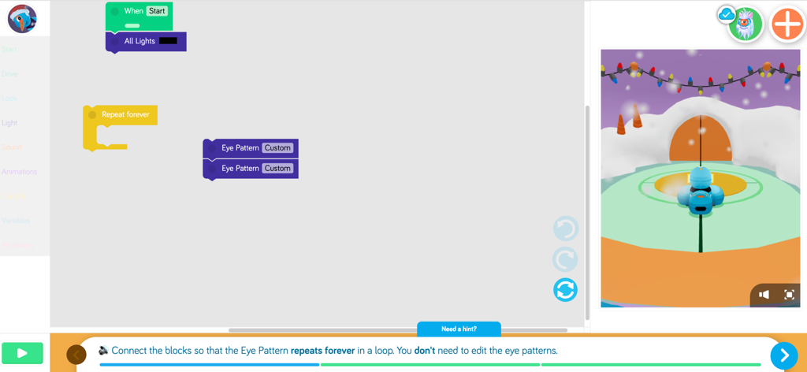This screenshot has width=807, height=372.
Task: Mute the simulator sound
Action: point(764,295)
